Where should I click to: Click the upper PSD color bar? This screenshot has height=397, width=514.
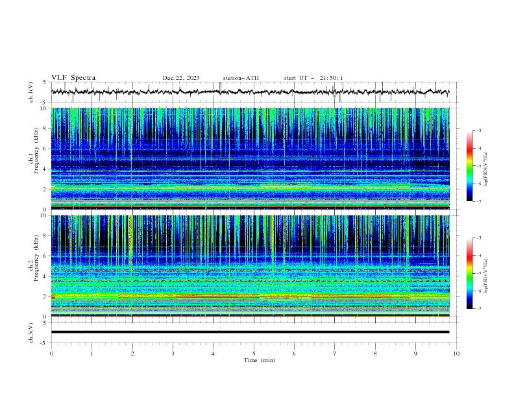[469, 166]
